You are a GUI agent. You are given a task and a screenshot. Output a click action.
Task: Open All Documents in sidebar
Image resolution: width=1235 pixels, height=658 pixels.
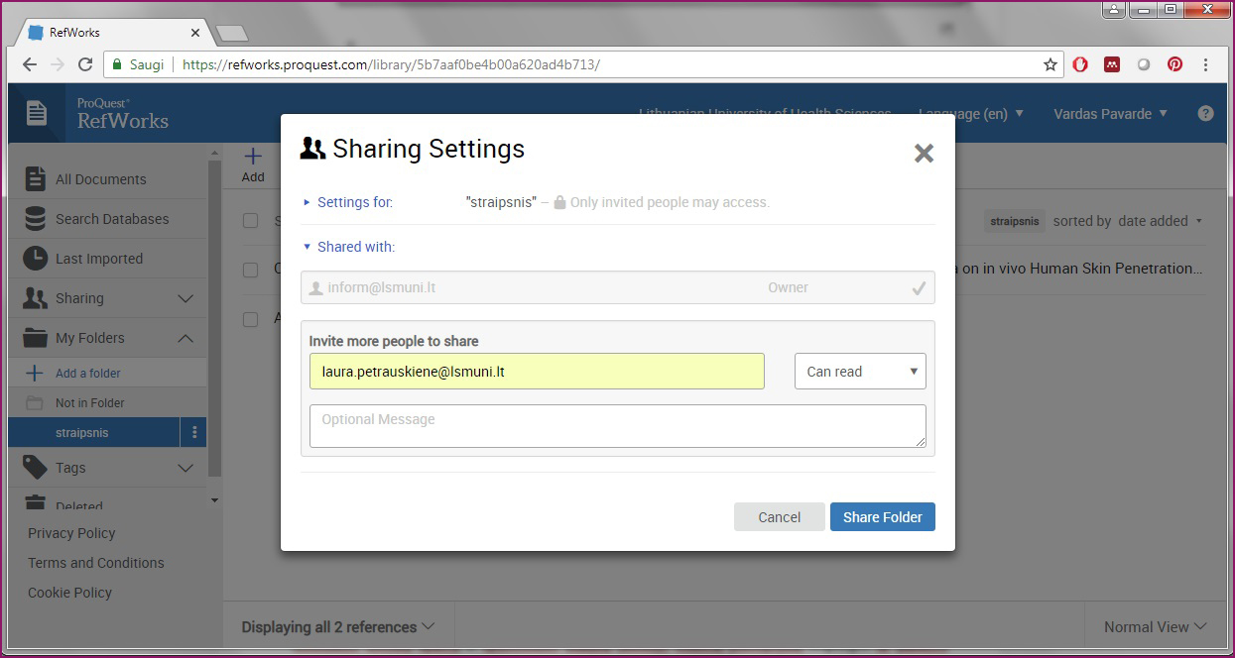(x=100, y=179)
